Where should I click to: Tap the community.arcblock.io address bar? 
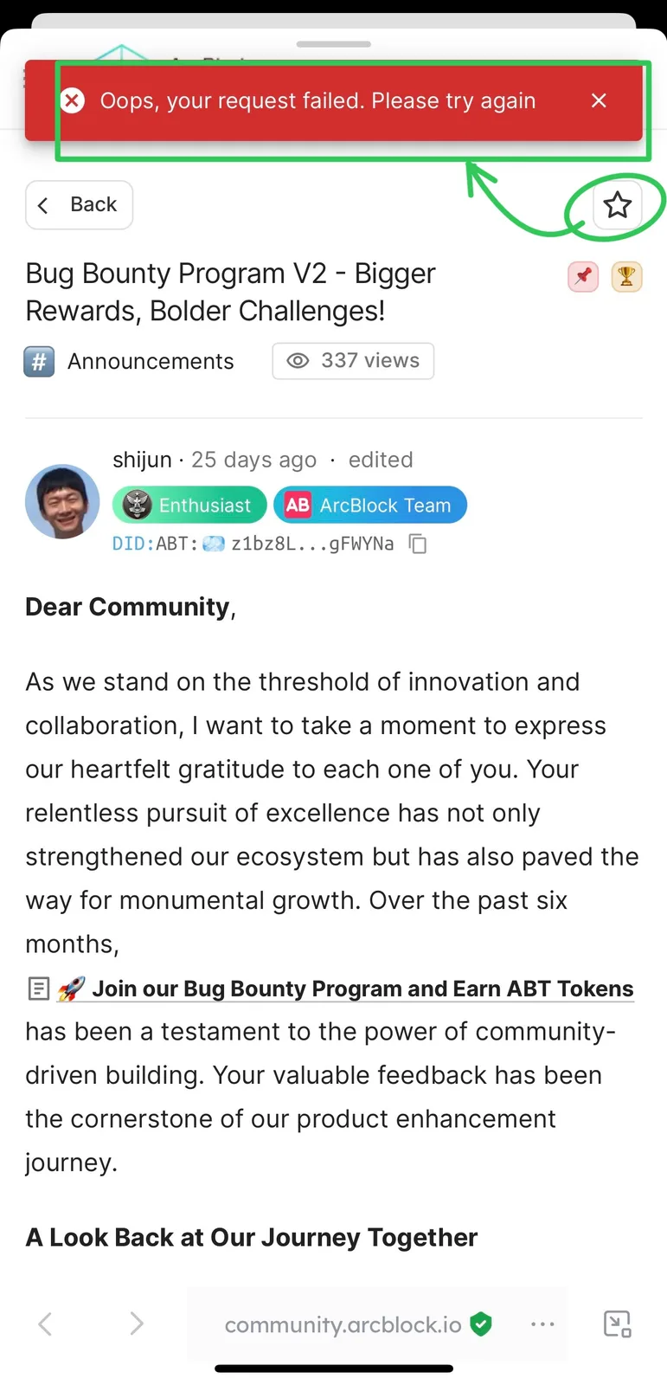tap(358, 1324)
